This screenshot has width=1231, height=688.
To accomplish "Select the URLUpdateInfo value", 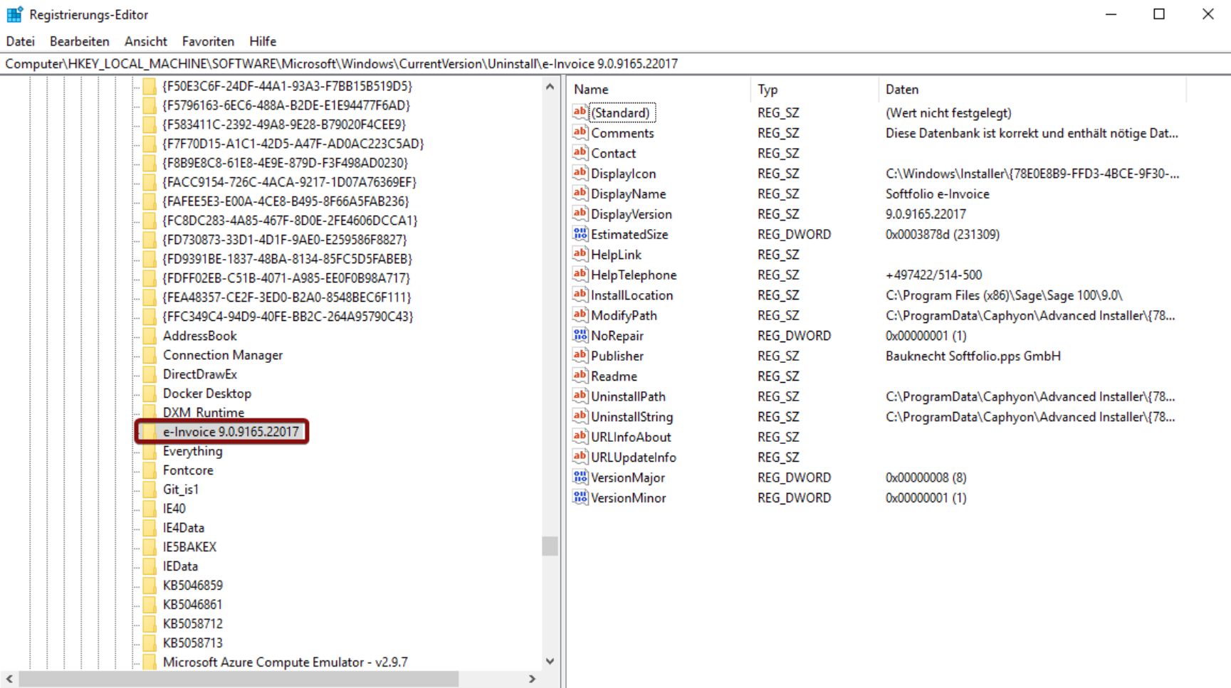I will coord(634,457).
